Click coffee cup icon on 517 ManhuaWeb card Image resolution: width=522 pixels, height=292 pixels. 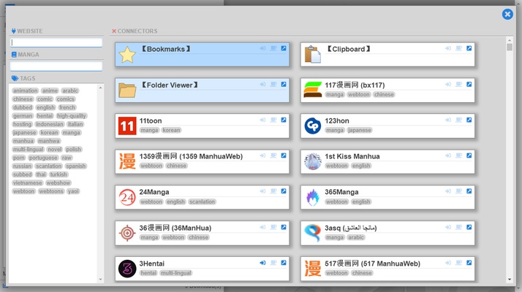(x=458, y=263)
